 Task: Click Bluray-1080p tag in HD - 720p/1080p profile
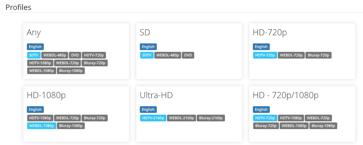323,126
